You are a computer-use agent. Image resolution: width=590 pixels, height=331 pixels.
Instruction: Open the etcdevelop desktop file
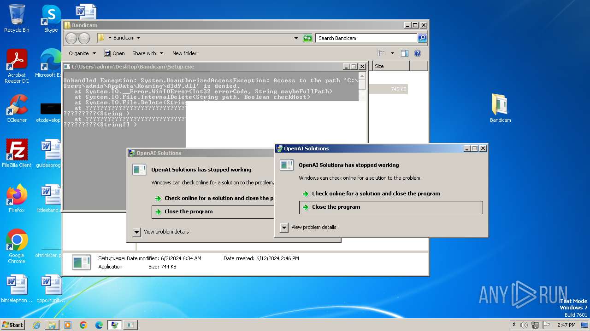point(50,113)
